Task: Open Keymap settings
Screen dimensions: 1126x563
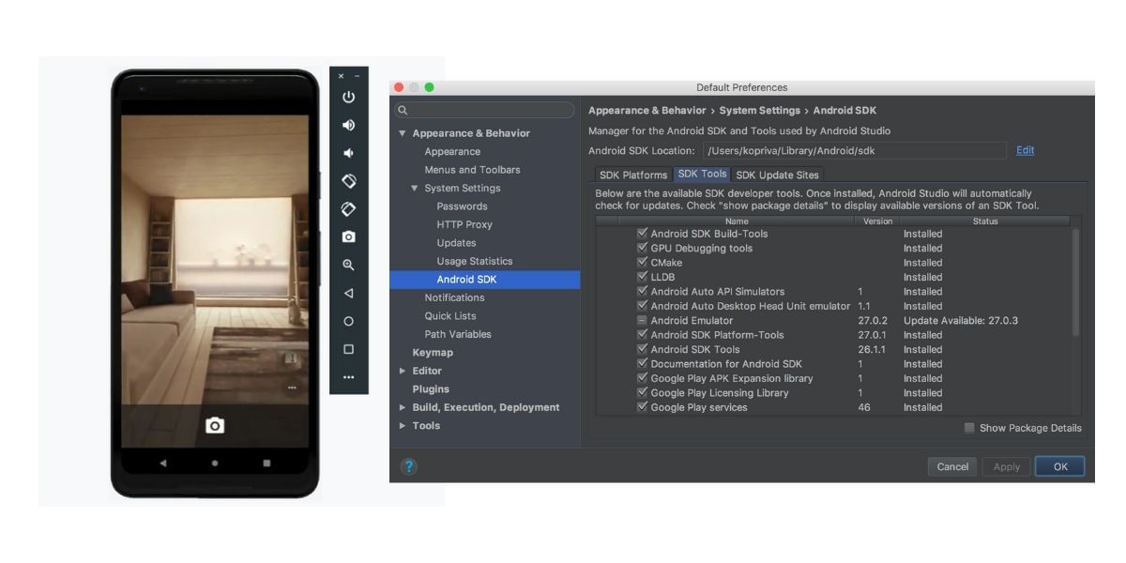Action: pos(433,353)
